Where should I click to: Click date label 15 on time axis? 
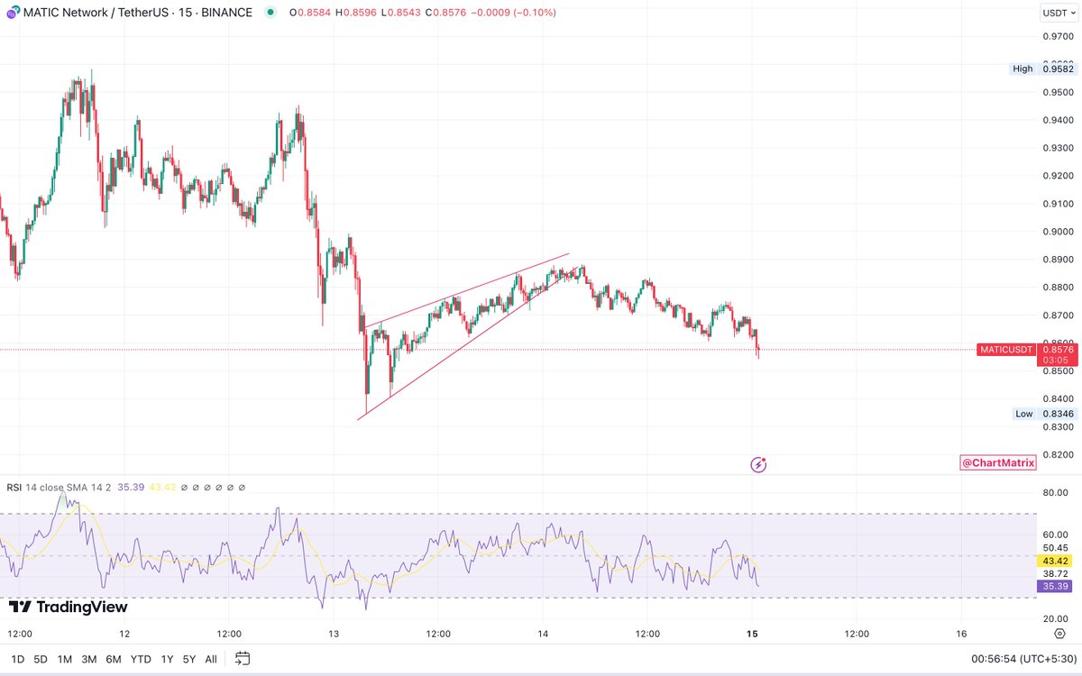click(752, 634)
